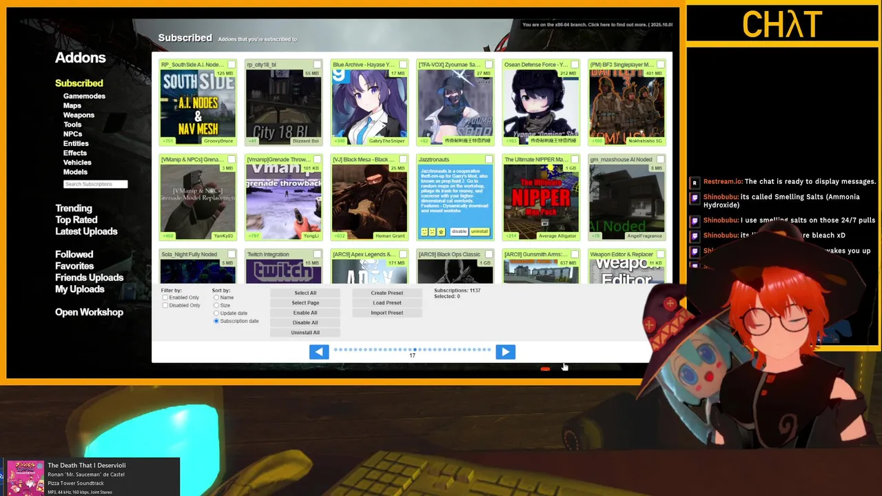Tick the checkbox on gm_maxshouse AI Noded addon

[x=660, y=160]
